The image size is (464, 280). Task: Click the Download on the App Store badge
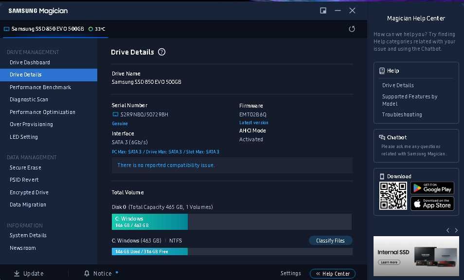point(432,203)
